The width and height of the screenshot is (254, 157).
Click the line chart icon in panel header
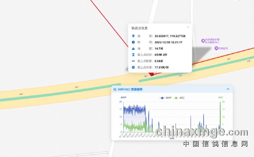pyautogui.click(x=115, y=89)
